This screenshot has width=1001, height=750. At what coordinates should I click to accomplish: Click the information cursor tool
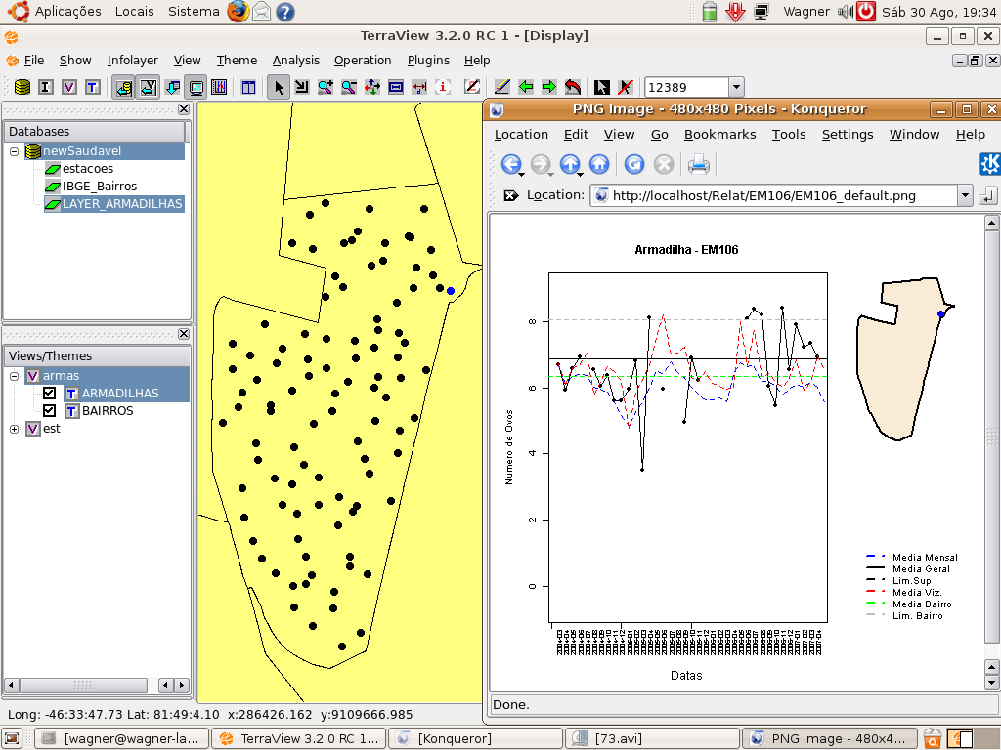coord(443,87)
